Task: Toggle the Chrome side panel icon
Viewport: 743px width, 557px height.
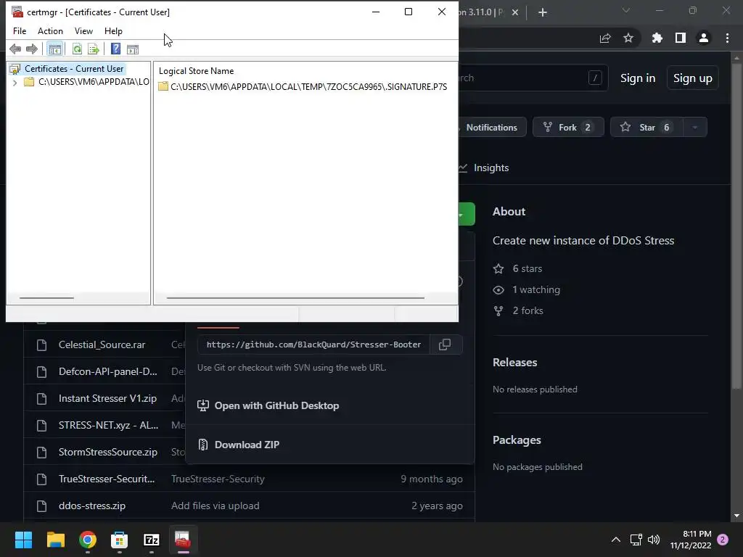Action: [681, 38]
